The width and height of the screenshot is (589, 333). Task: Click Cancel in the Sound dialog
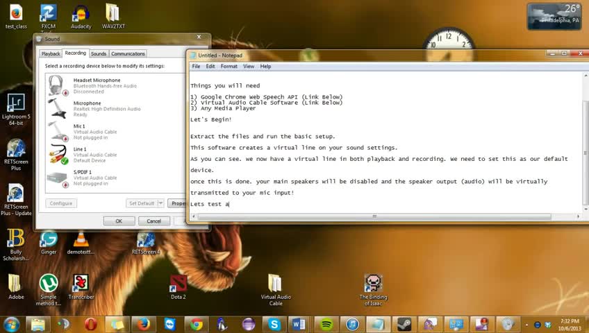click(x=154, y=221)
